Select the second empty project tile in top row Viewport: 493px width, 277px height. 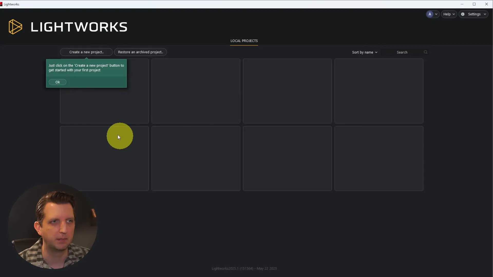coord(196,91)
